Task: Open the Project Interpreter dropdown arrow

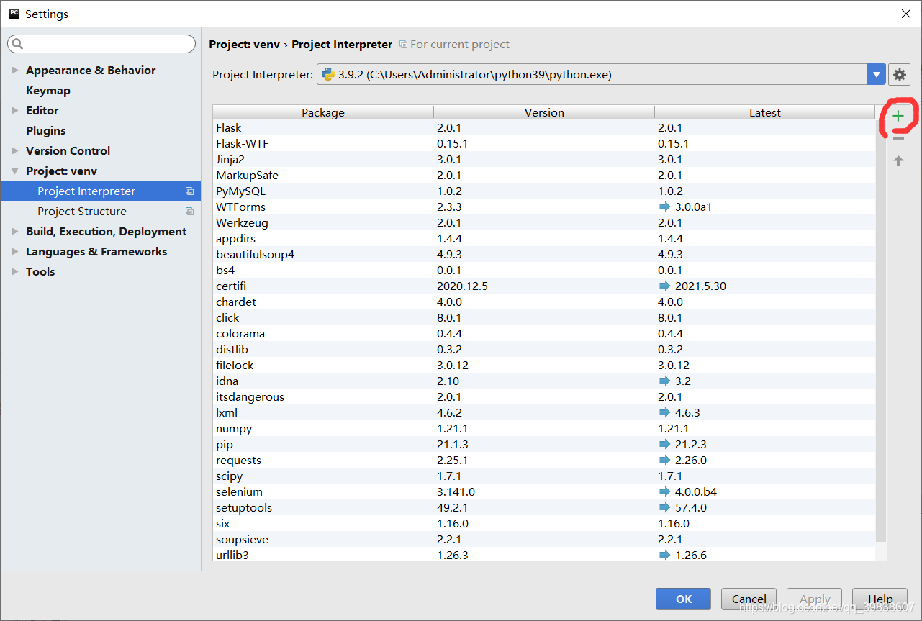Action: point(876,74)
